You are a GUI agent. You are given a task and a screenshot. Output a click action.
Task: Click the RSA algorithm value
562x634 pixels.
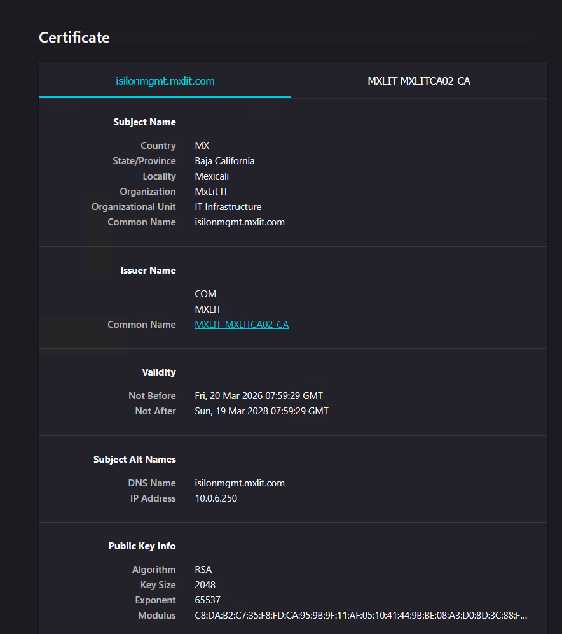coord(203,569)
